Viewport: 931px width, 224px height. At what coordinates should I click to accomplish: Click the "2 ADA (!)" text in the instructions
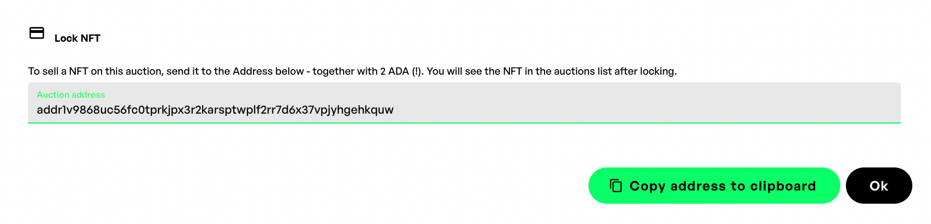(x=401, y=71)
